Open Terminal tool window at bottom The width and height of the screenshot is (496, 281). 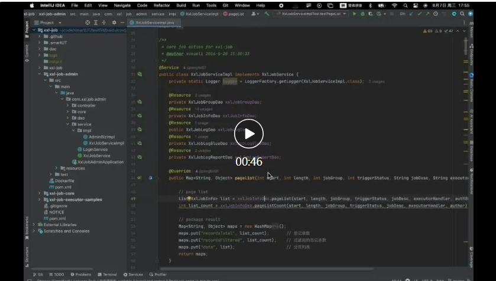click(107, 274)
